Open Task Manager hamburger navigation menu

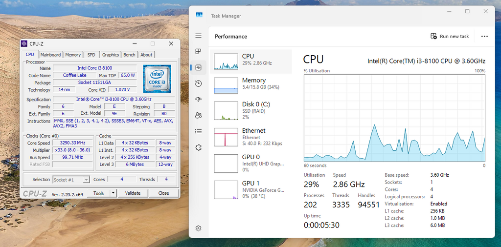click(199, 35)
